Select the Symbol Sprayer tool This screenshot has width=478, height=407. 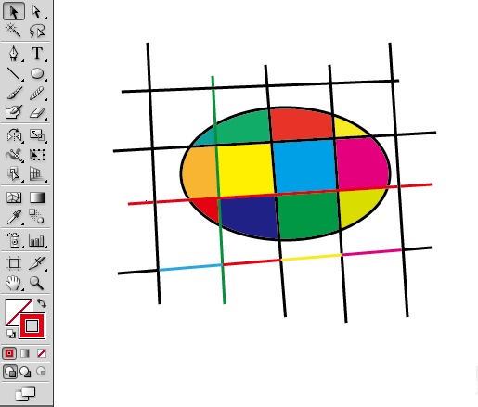pyautogui.click(x=14, y=240)
